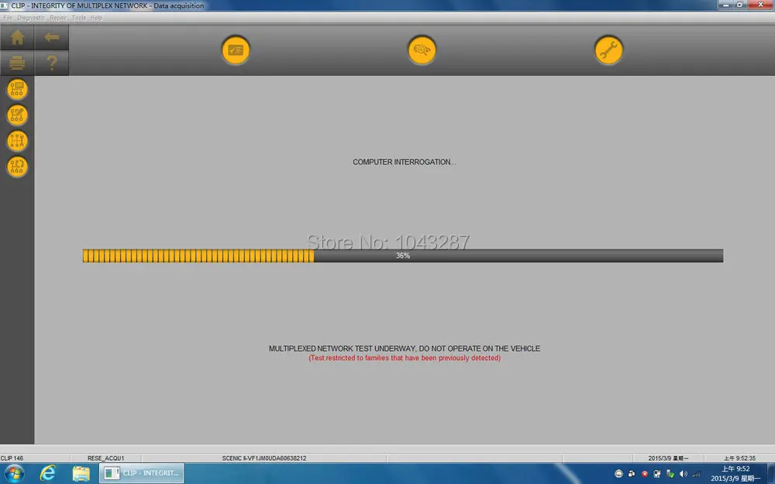Open Windows Explorer folder on taskbar
Image resolution: width=775 pixels, height=484 pixels.
point(81,474)
